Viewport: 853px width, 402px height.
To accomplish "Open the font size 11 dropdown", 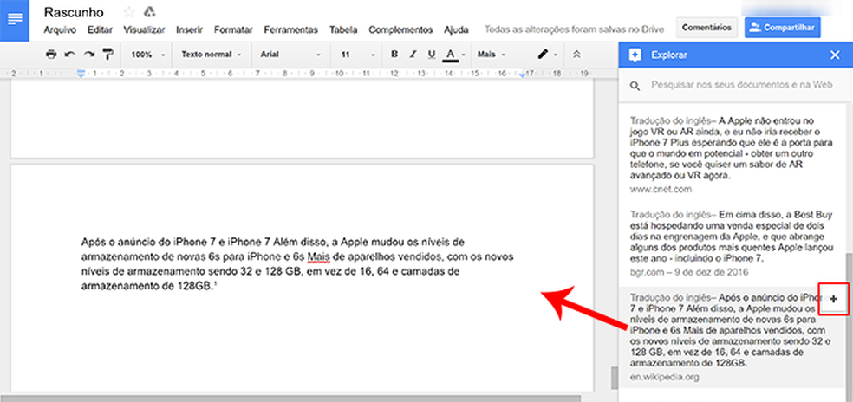I will [357, 55].
